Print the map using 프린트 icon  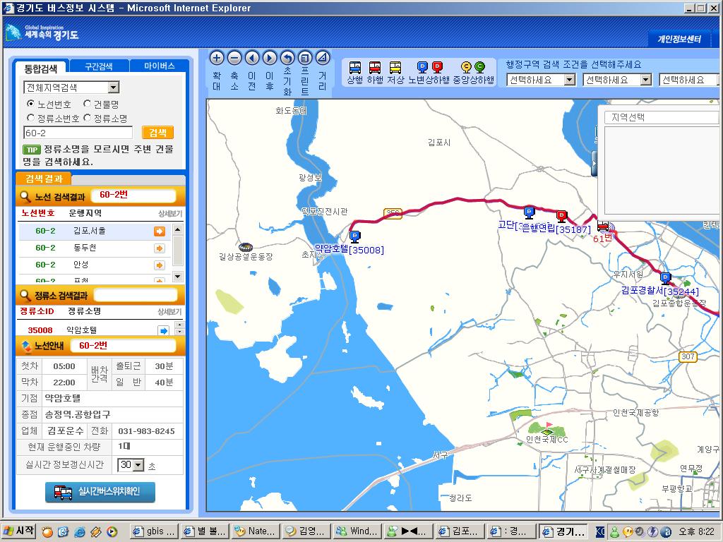click(x=305, y=59)
